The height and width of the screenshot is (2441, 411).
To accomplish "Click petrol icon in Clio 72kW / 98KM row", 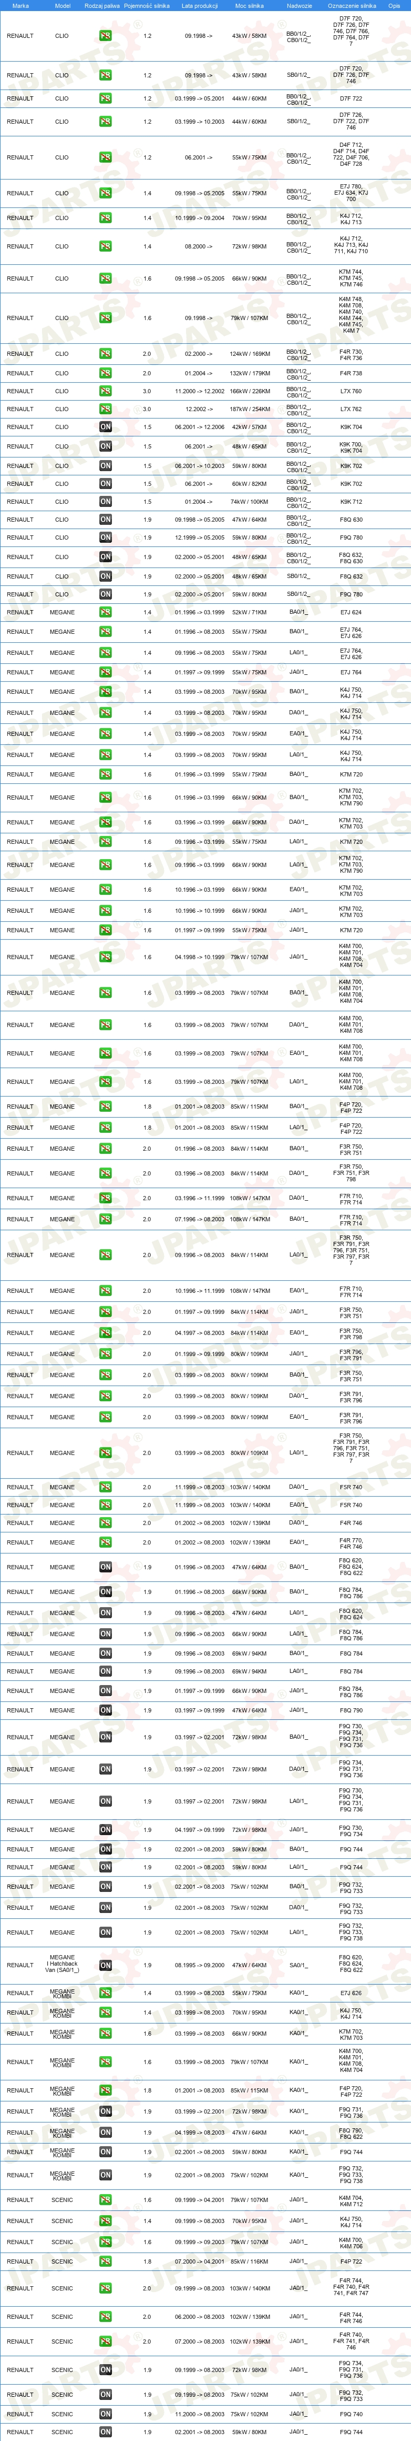I will (105, 246).
